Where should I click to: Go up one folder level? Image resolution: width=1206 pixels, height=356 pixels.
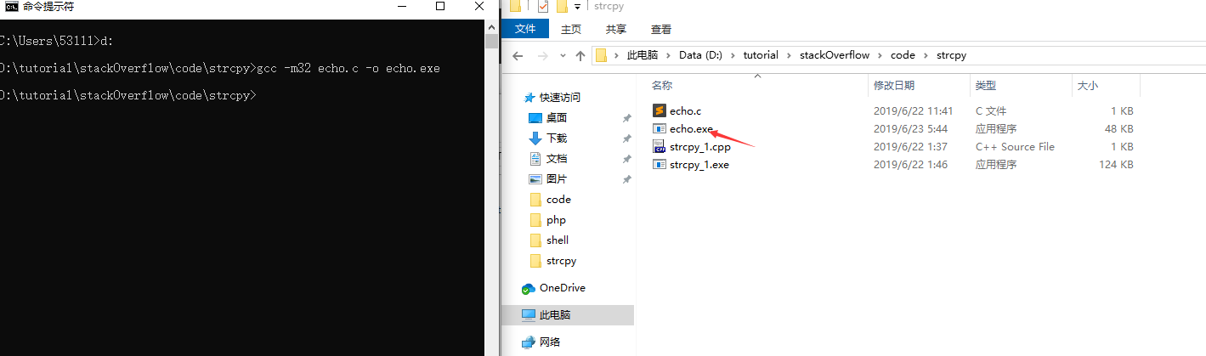[580, 55]
